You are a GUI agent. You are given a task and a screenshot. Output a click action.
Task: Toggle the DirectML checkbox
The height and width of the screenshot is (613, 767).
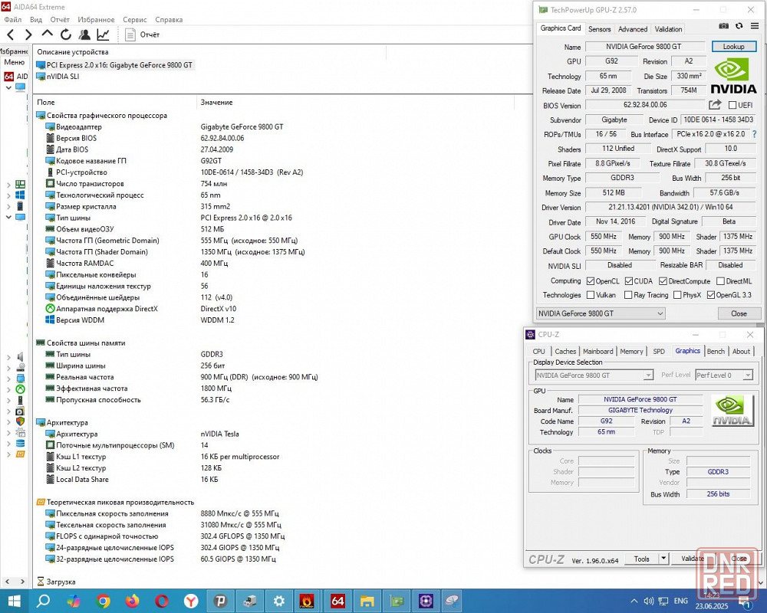pos(720,281)
